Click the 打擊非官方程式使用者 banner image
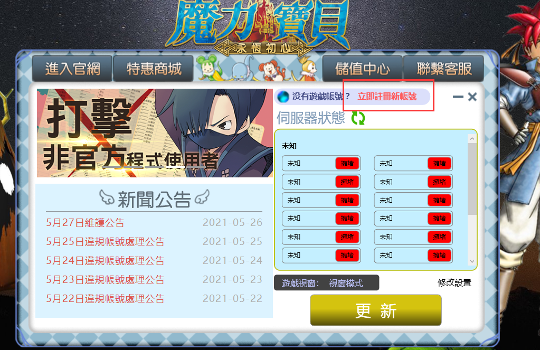Screen dimensions: 540x350 [x=155, y=133]
